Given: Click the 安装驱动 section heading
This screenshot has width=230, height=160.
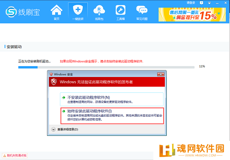Looking at the screenshot, I should [x=14, y=47].
